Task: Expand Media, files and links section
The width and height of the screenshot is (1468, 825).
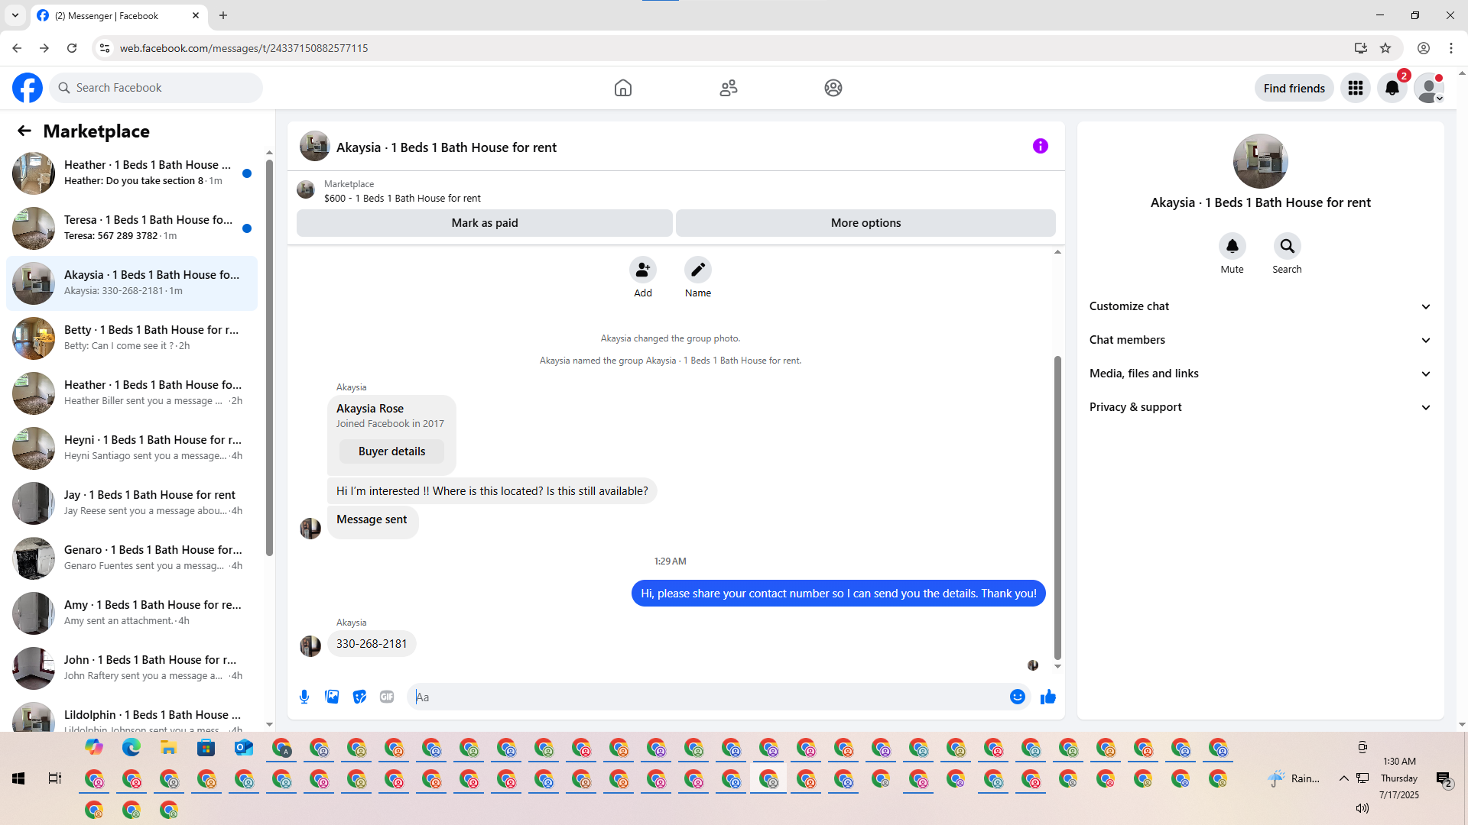Action: 1260,374
